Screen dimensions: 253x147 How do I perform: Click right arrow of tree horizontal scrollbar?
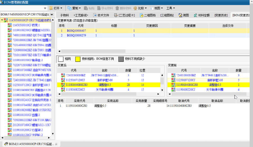pos(49,138)
